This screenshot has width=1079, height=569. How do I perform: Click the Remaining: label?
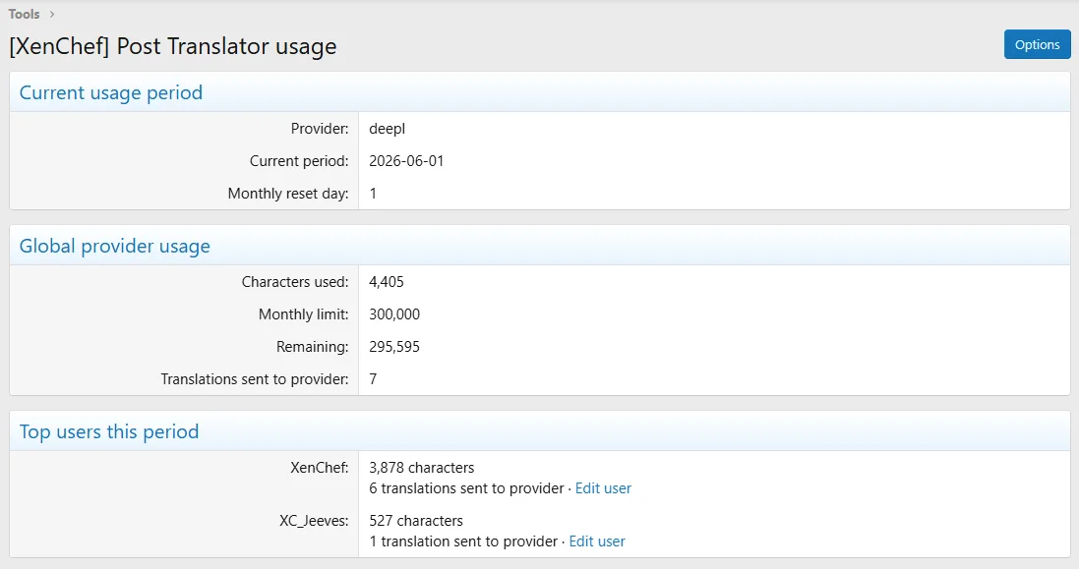[313, 346]
